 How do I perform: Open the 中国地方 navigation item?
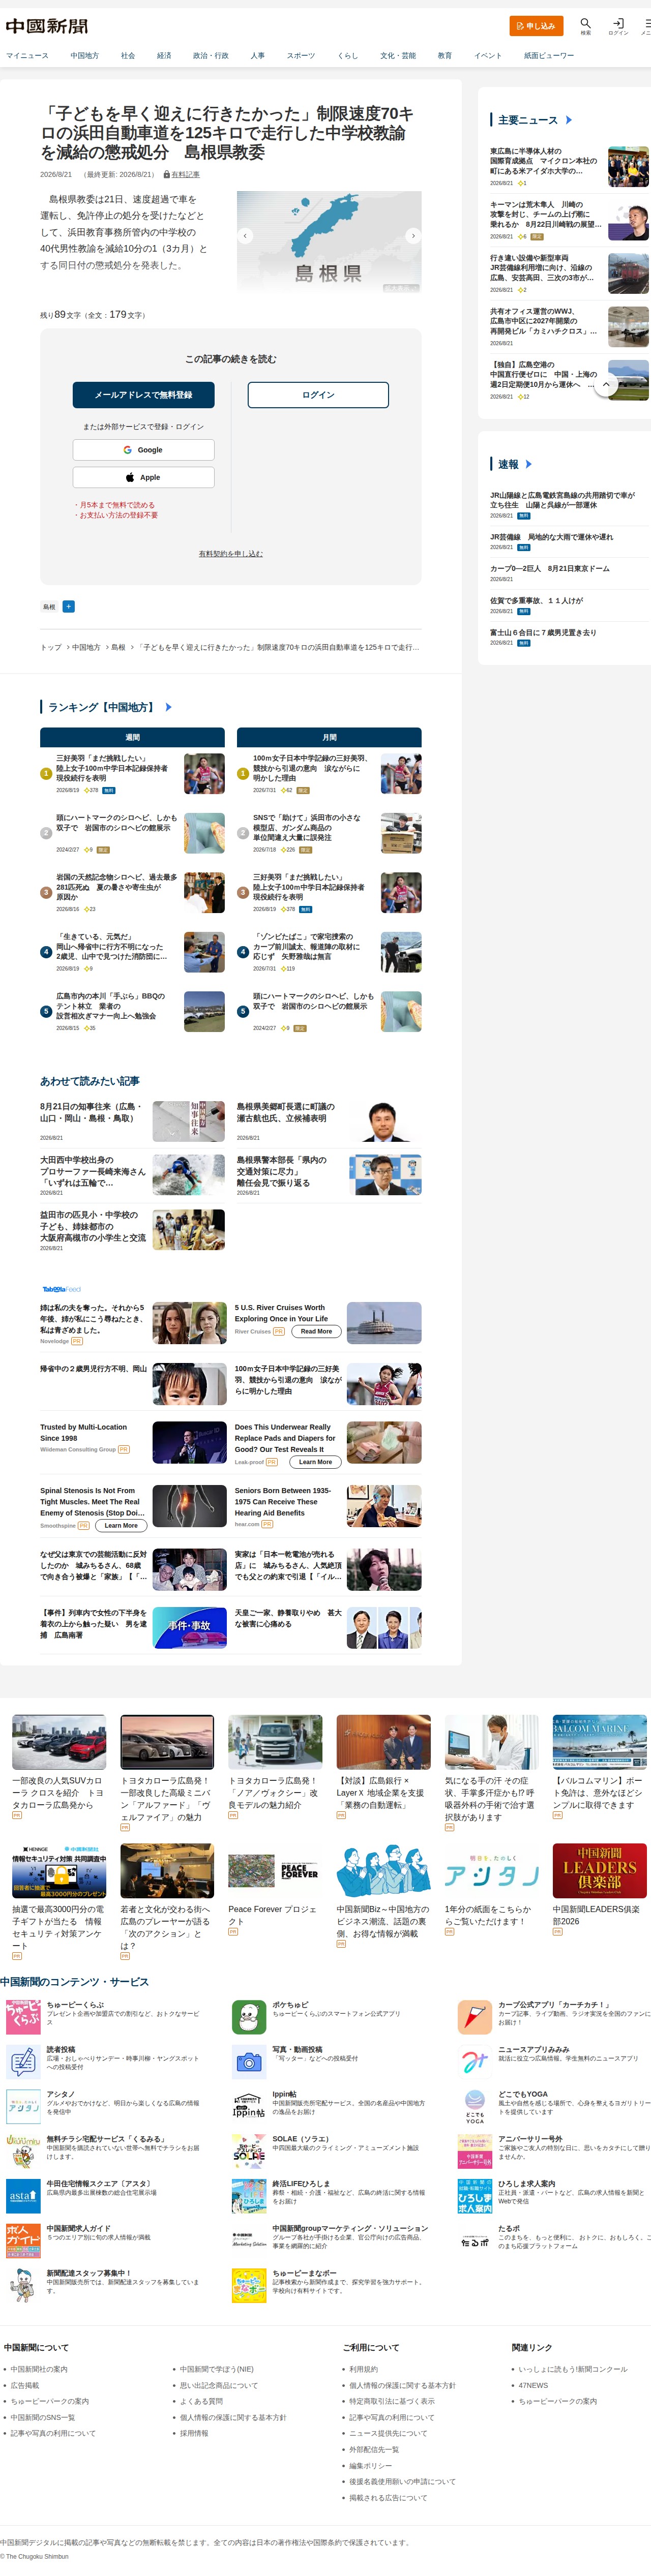(84, 56)
